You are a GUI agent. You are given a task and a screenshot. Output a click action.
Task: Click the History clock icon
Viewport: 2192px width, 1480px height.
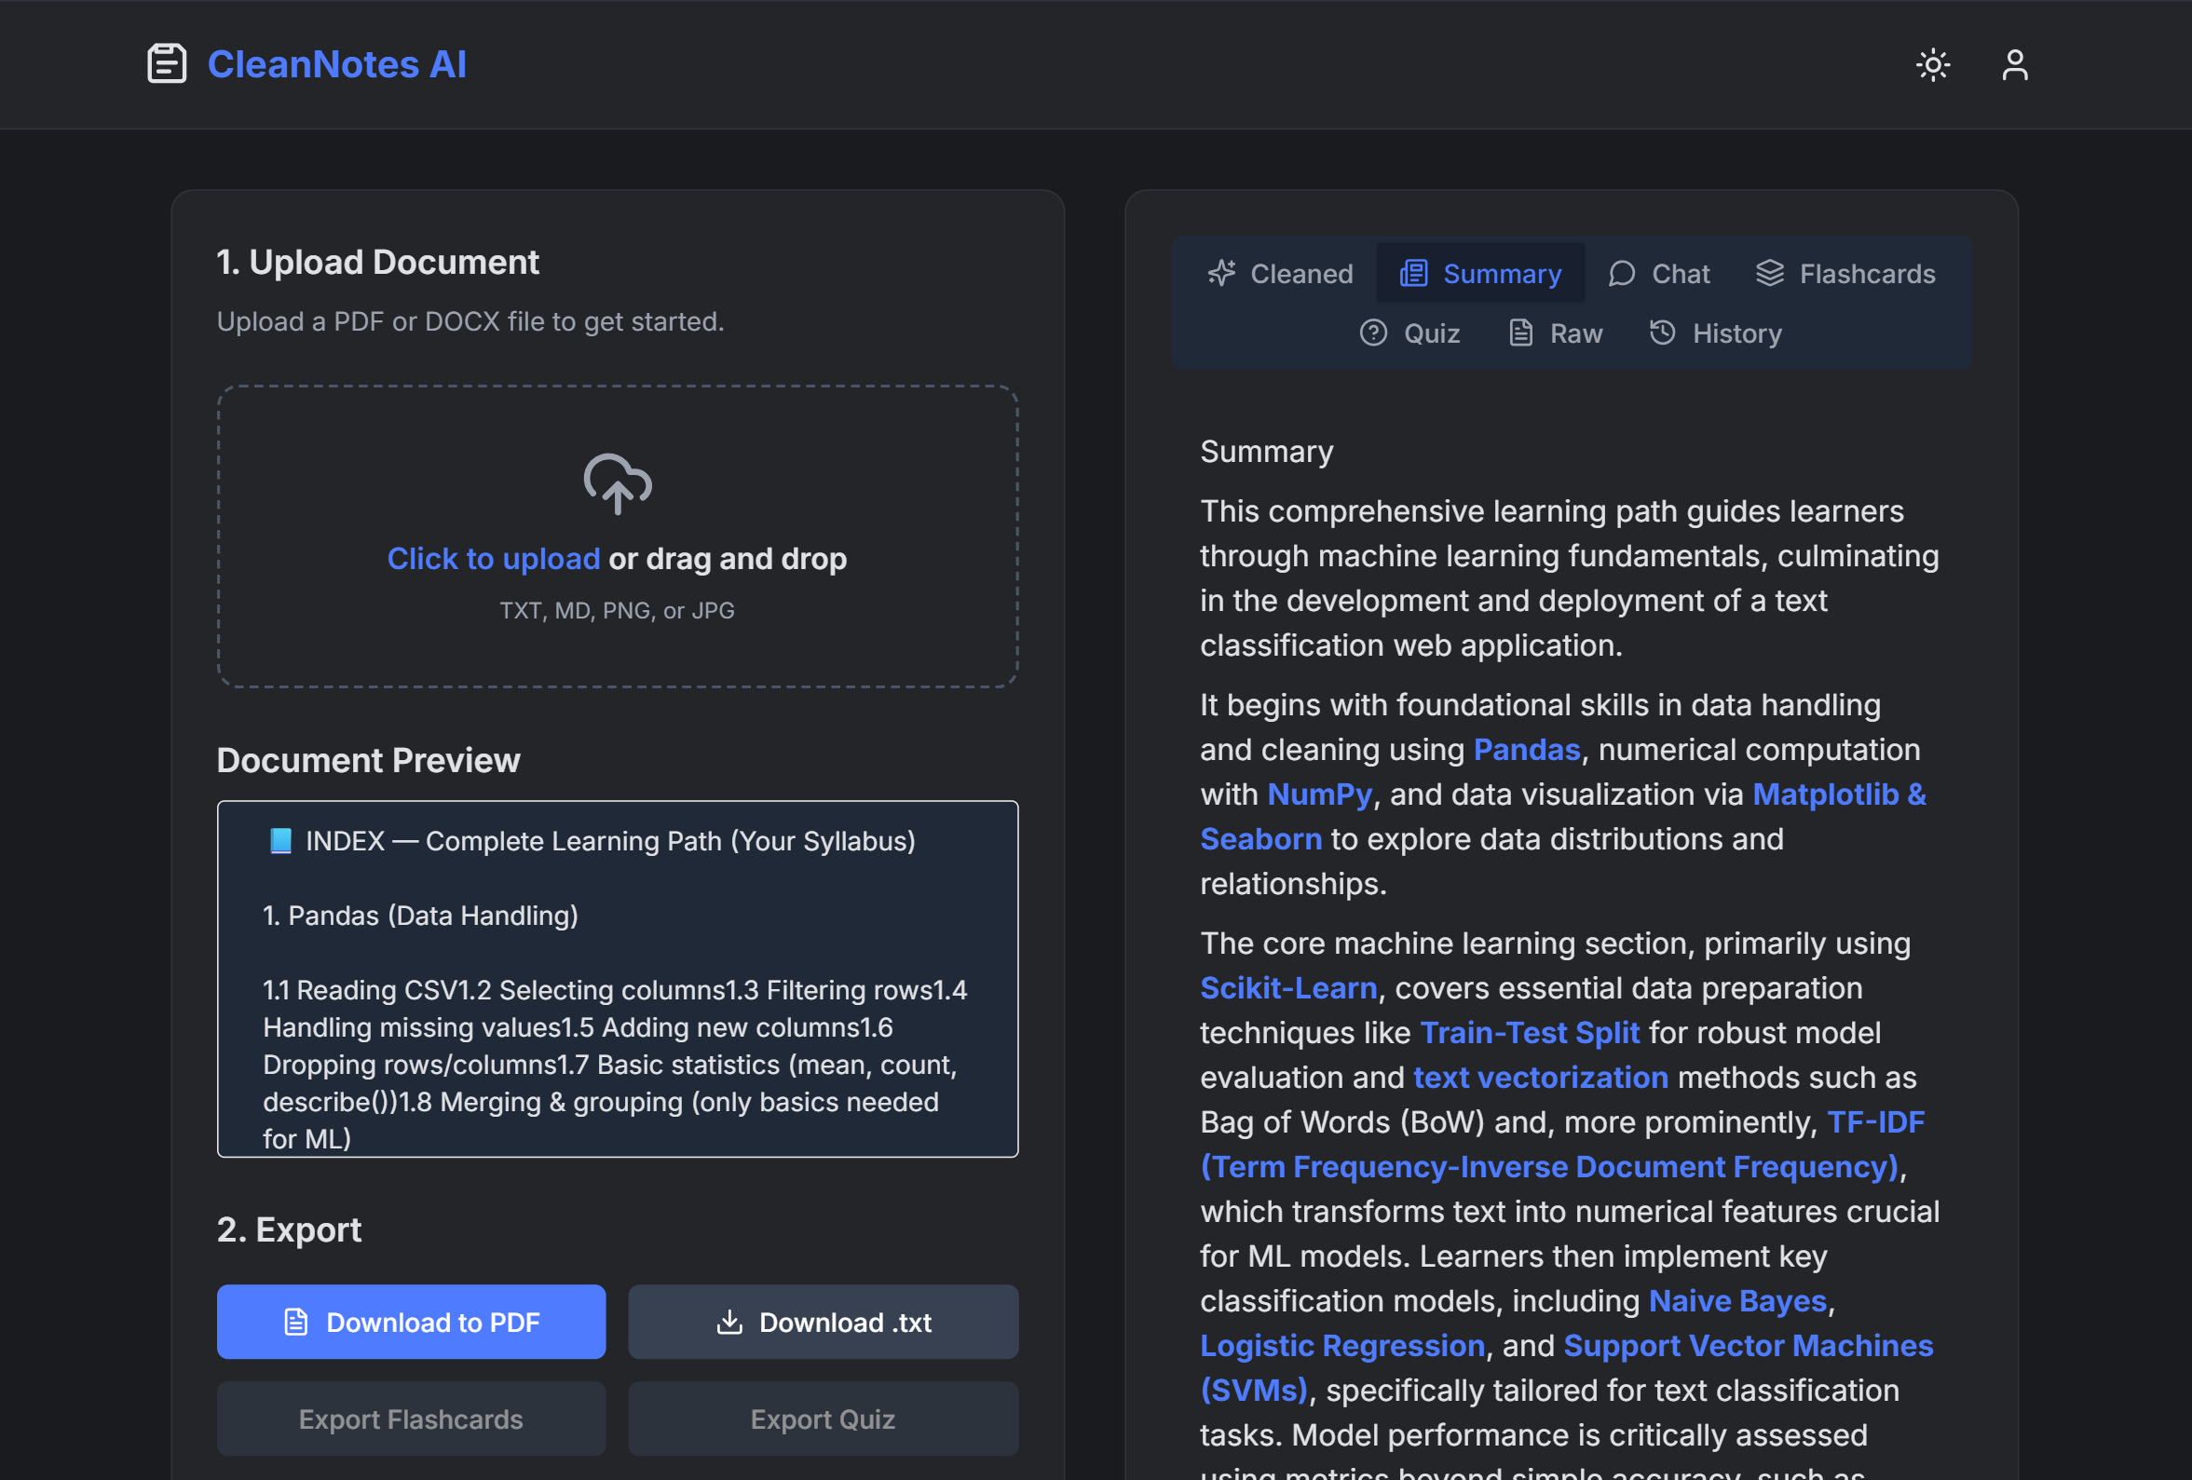tap(1662, 333)
